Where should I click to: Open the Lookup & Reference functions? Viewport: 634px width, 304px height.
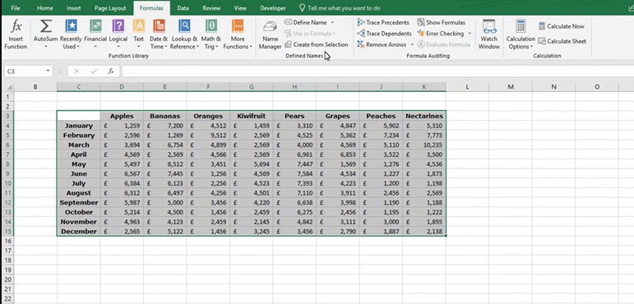click(x=184, y=35)
